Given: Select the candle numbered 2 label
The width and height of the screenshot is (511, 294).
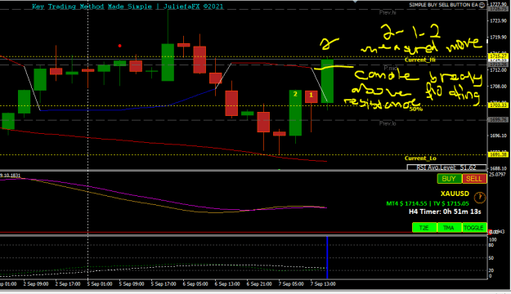Looking at the screenshot, I should click(295, 94).
